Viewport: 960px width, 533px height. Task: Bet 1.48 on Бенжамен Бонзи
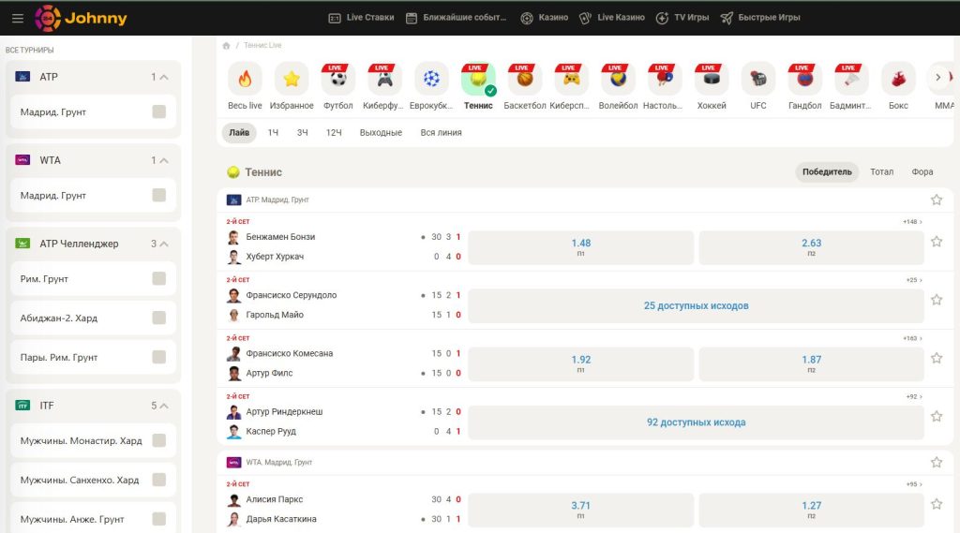(581, 247)
